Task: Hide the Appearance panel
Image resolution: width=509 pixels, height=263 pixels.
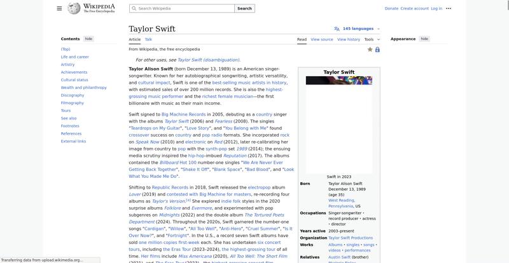Action: [x=424, y=39]
